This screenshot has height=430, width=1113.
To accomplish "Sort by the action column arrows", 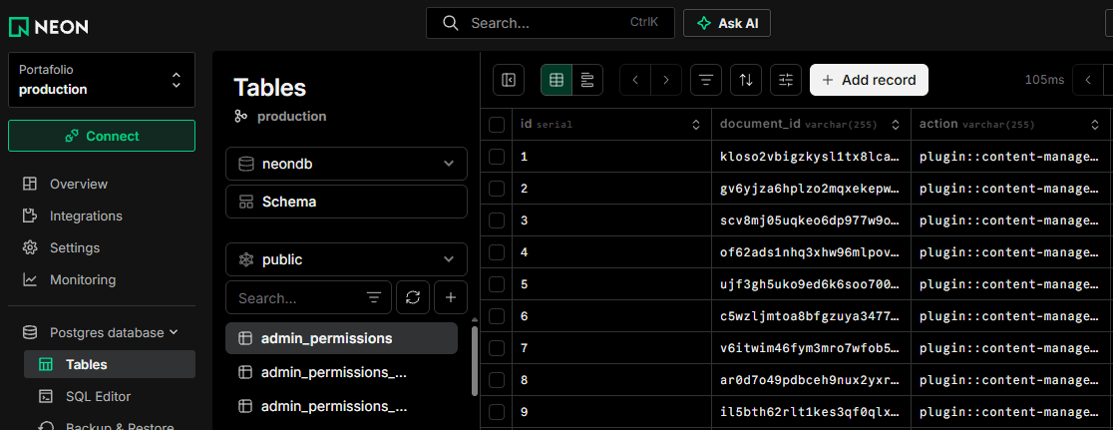I will 1095,125.
